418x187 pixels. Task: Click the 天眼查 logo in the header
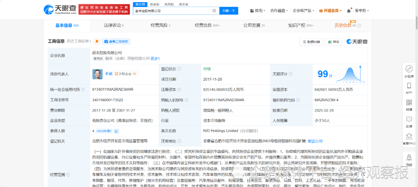pos(60,9)
